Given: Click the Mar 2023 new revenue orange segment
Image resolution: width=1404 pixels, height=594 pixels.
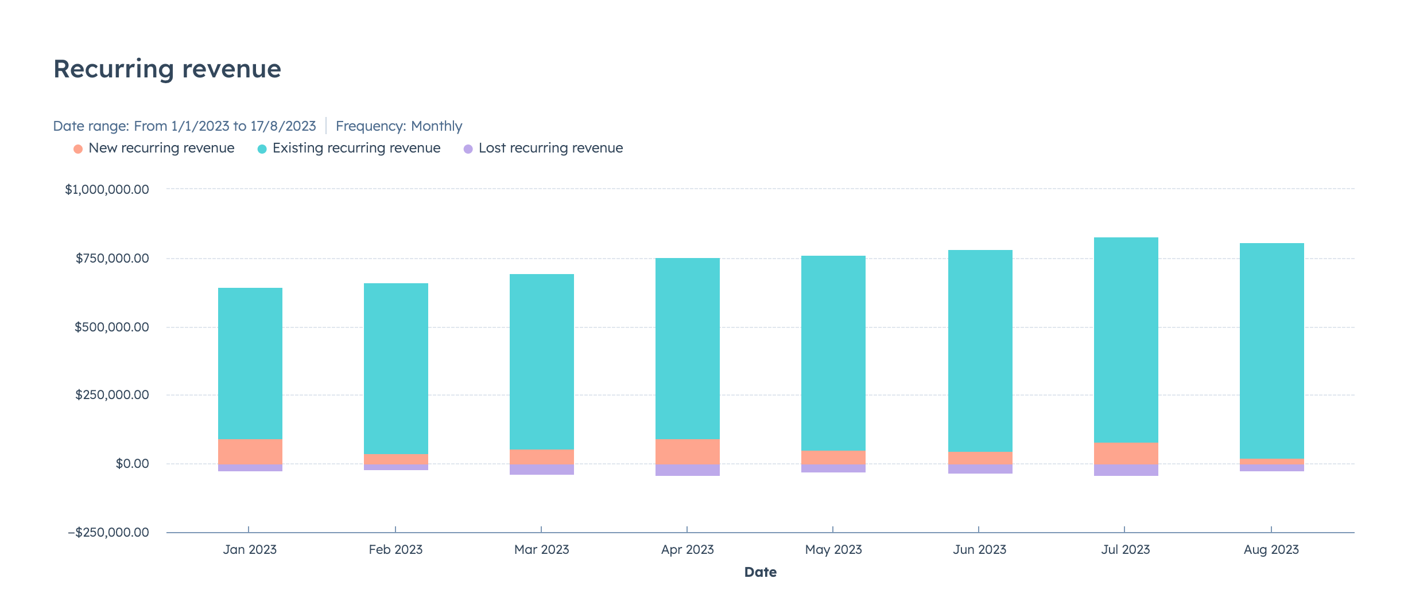Looking at the screenshot, I should tap(542, 457).
